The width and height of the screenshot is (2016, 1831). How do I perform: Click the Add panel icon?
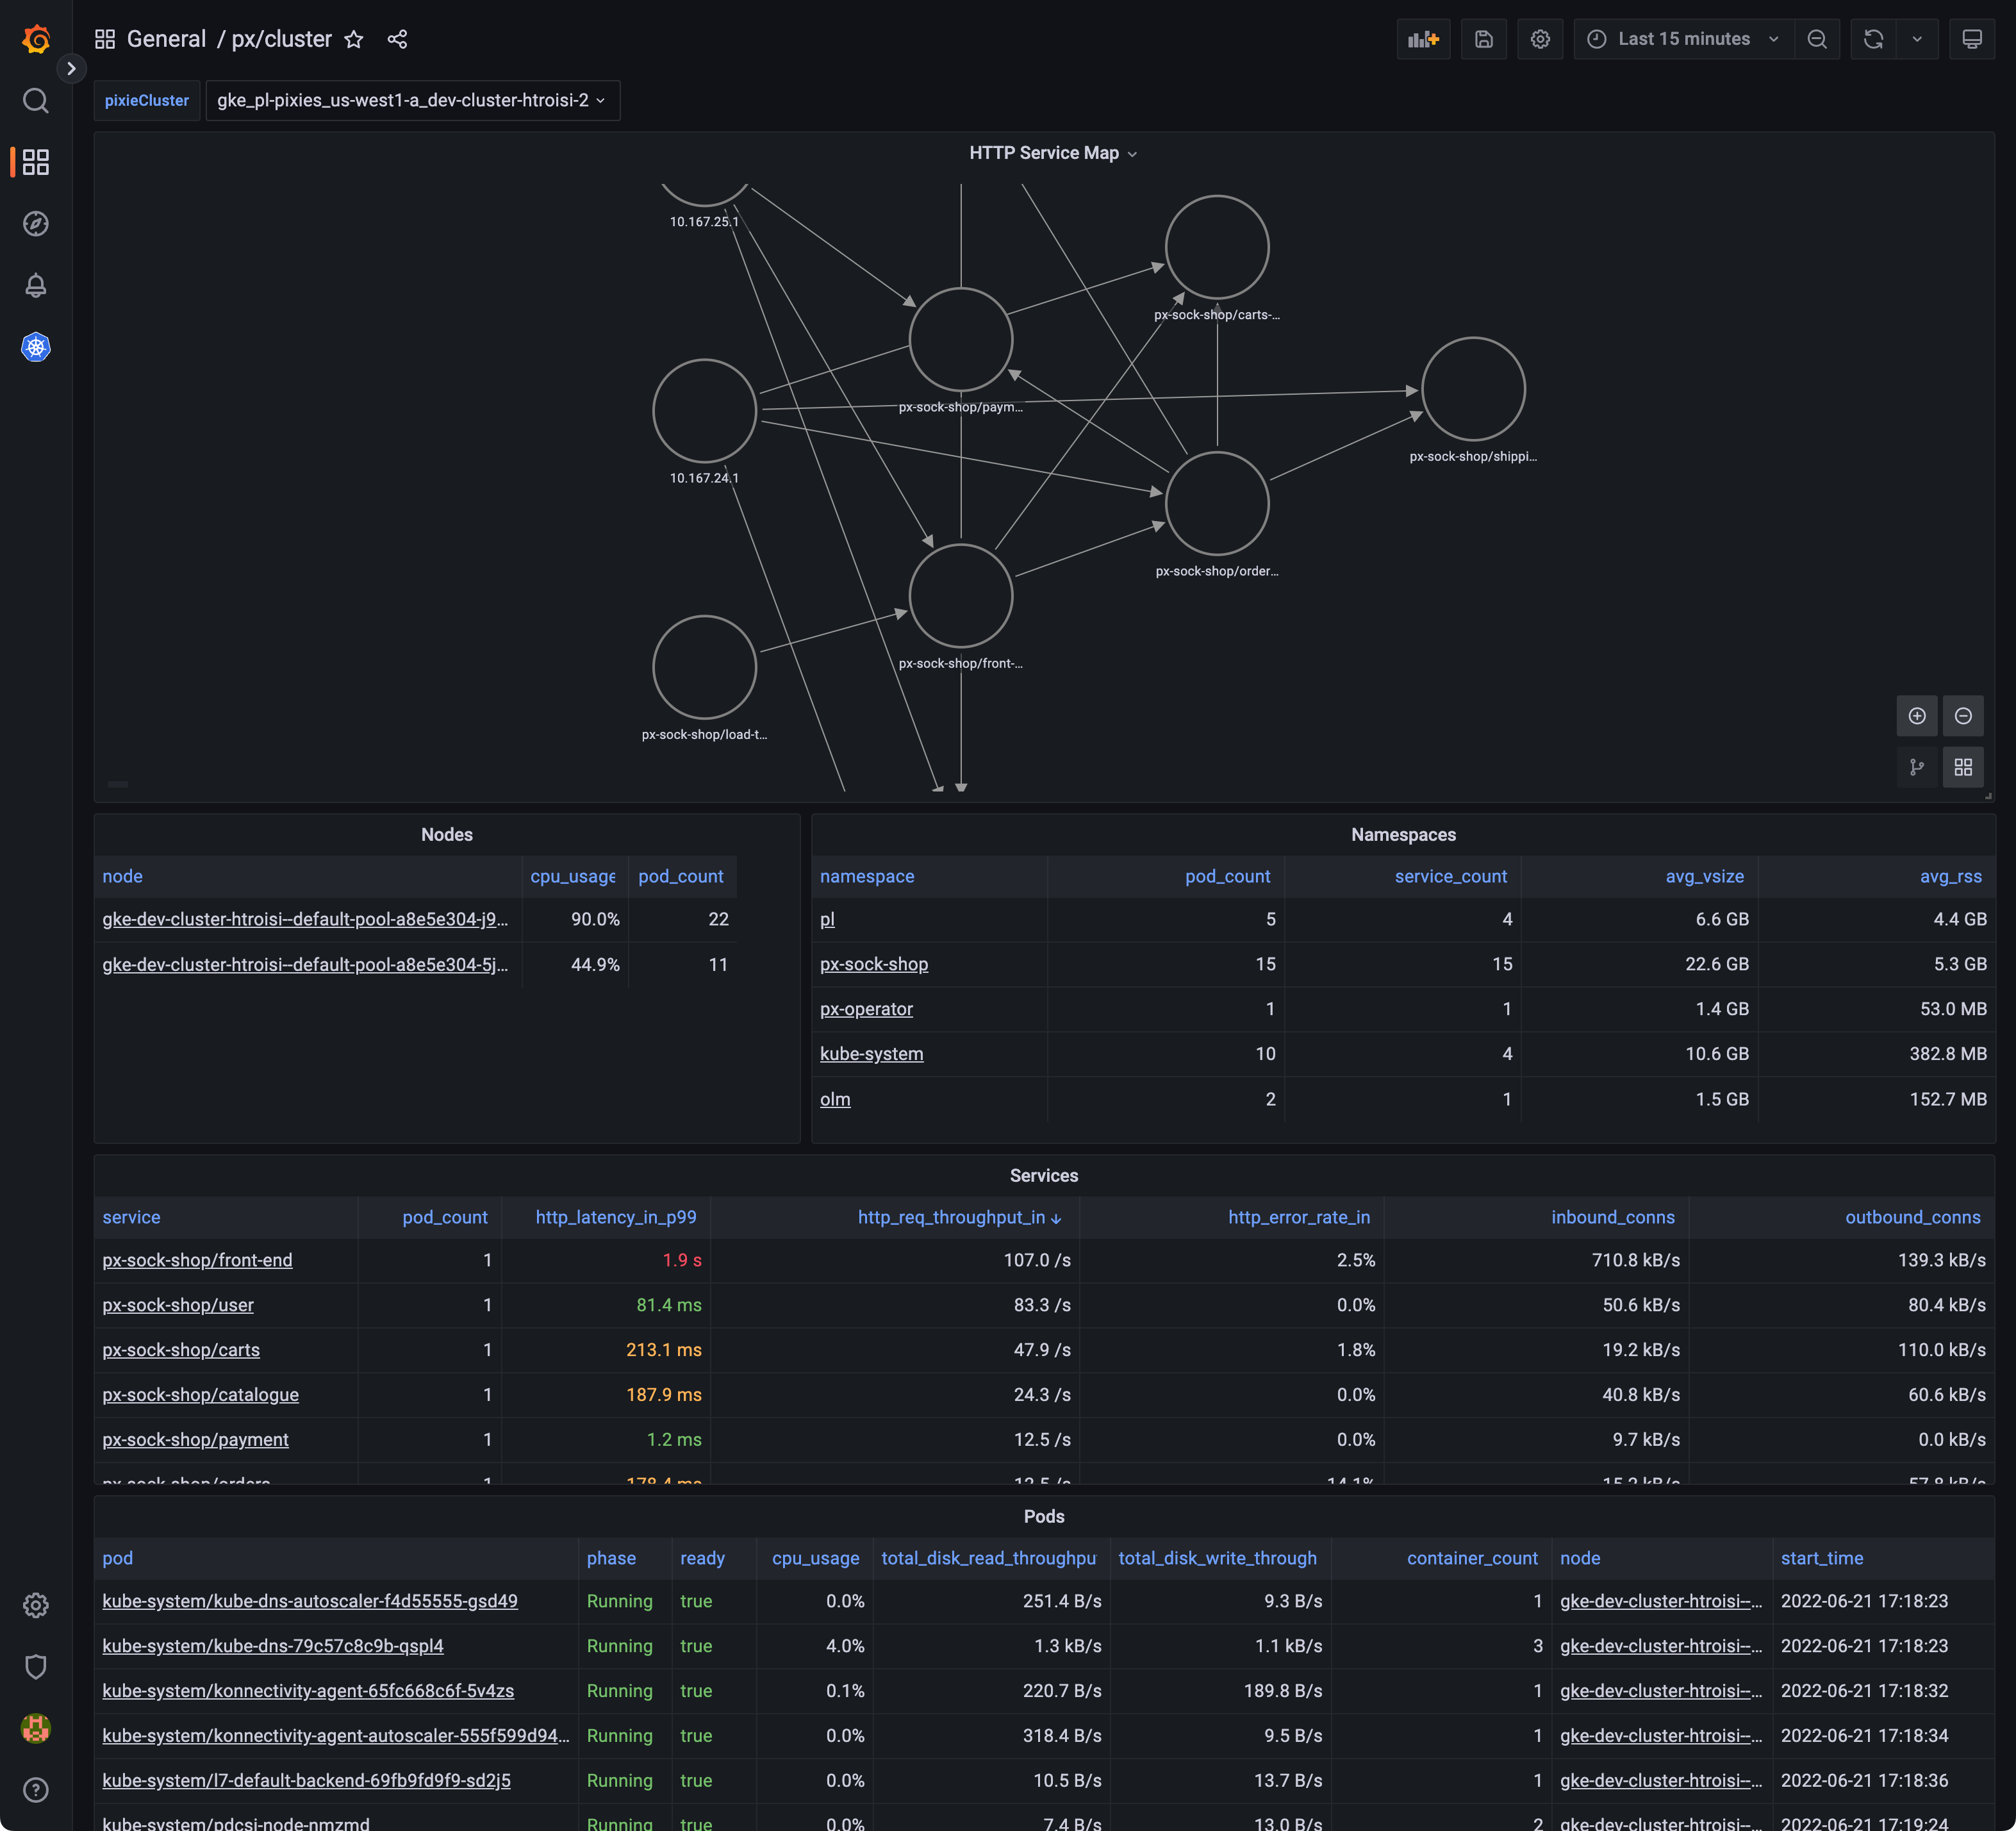[1422, 39]
